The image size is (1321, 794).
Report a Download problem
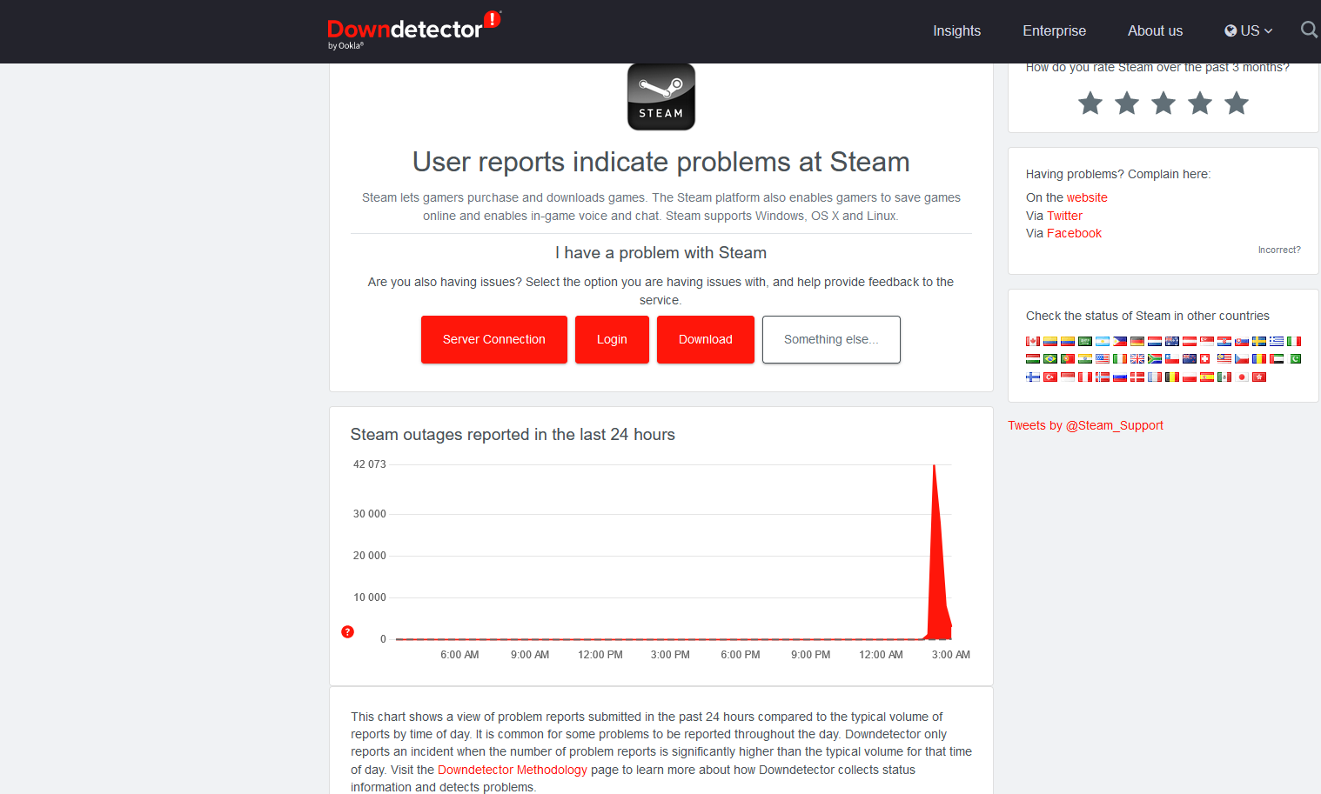pyautogui.click(x=706, y=339)
